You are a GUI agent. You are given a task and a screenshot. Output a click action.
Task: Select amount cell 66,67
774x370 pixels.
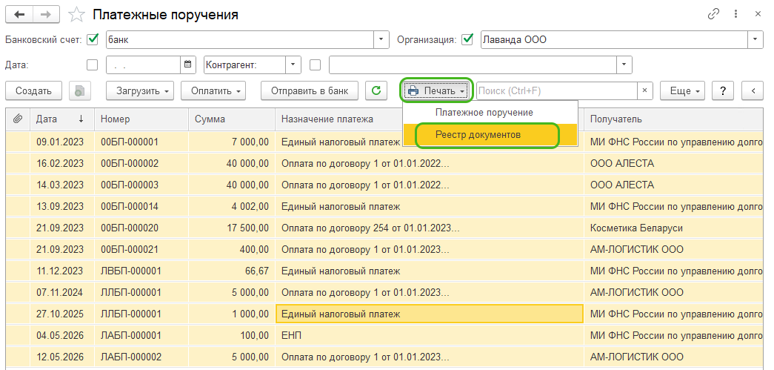pyautogui.click(x=232, y=271)
